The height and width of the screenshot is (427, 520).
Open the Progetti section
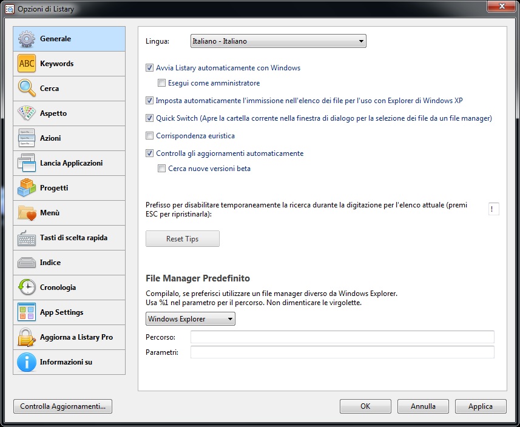pos(69,188)
